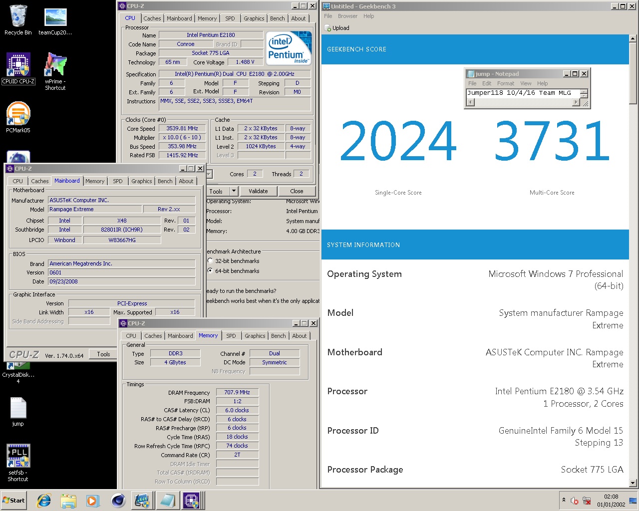Click the muted volume tray icon
Image resolution: width=639 pixels, height=511 pixels.
[x=575, y=501]
